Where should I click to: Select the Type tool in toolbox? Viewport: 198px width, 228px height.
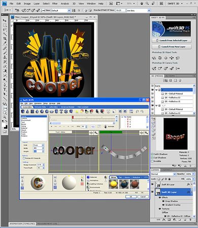click(5, 89)
